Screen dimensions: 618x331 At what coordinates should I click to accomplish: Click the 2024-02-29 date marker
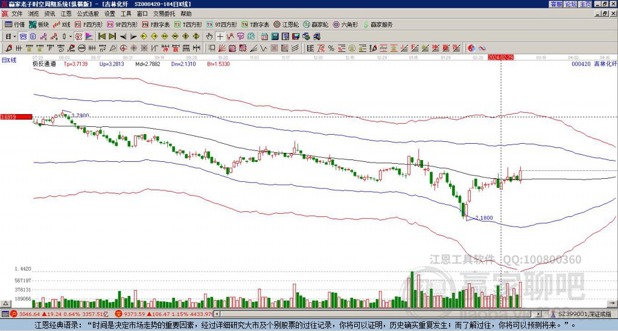pos(500,57)
